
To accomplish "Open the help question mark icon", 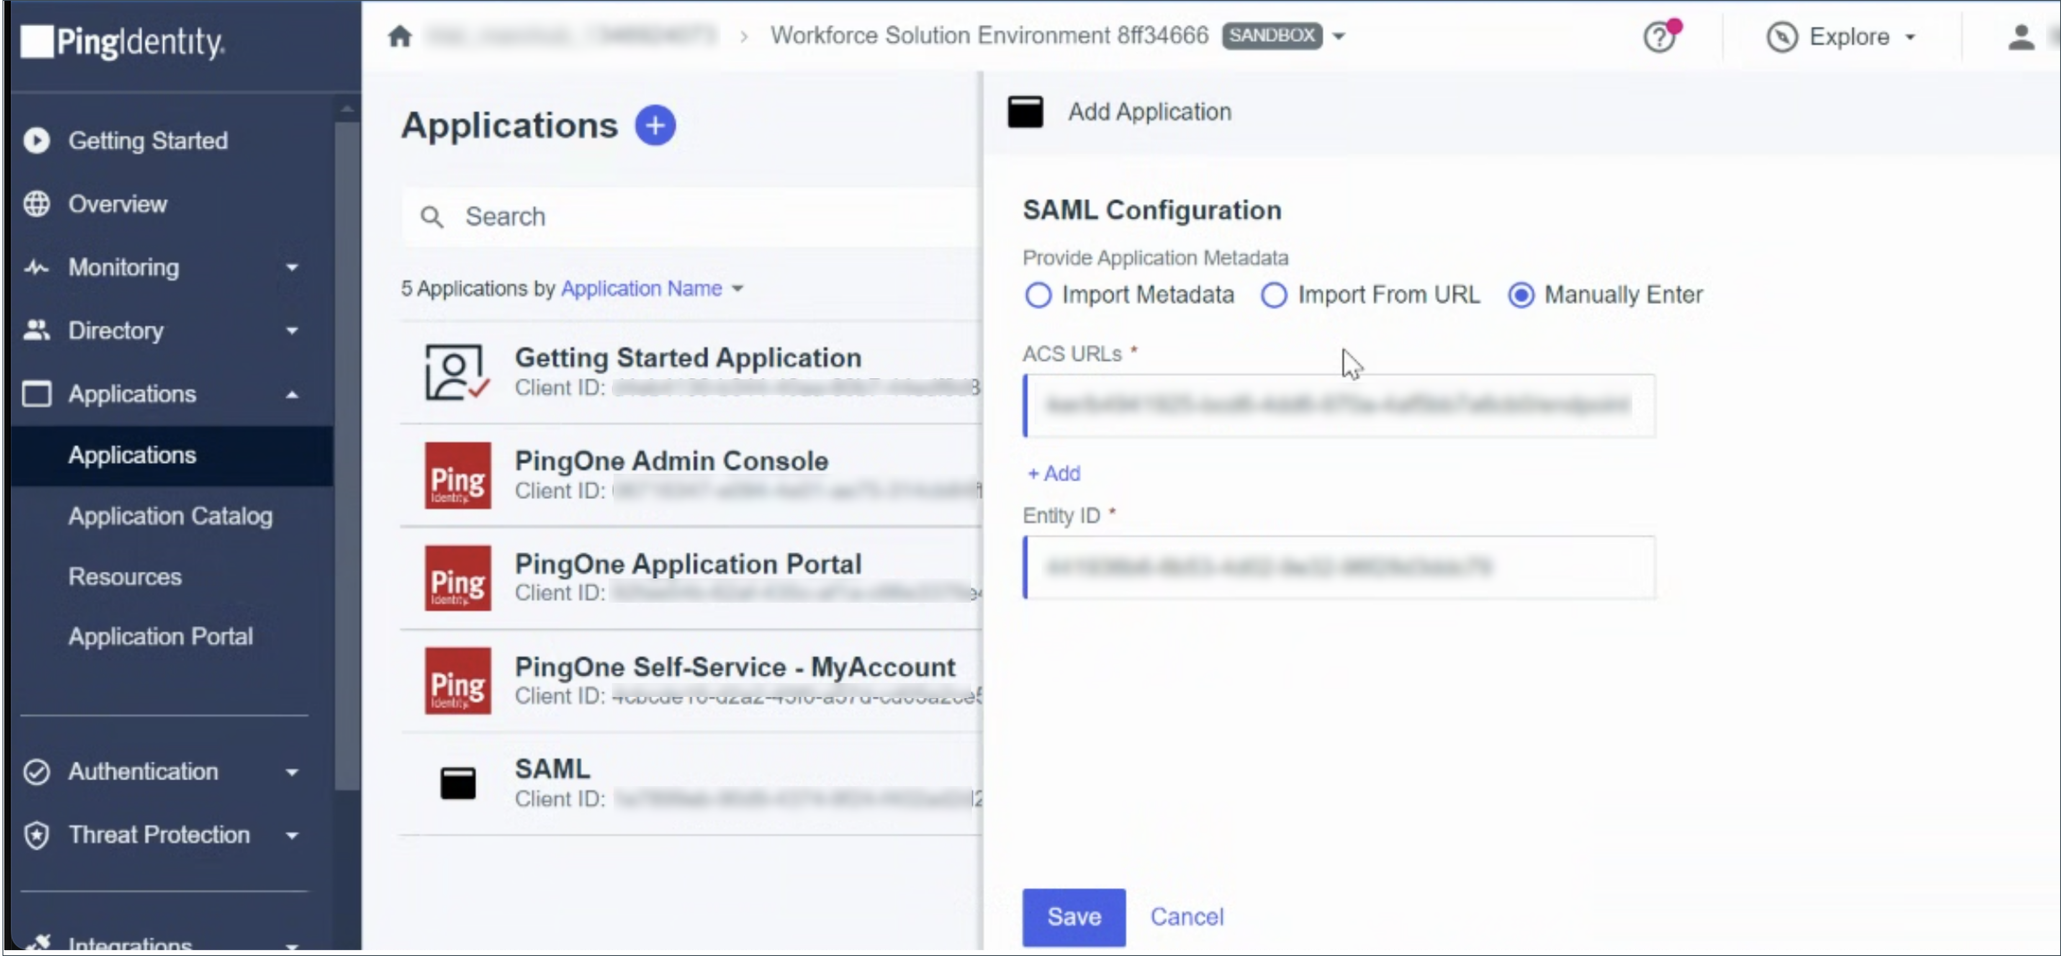I will click(x=1659, y=37).
